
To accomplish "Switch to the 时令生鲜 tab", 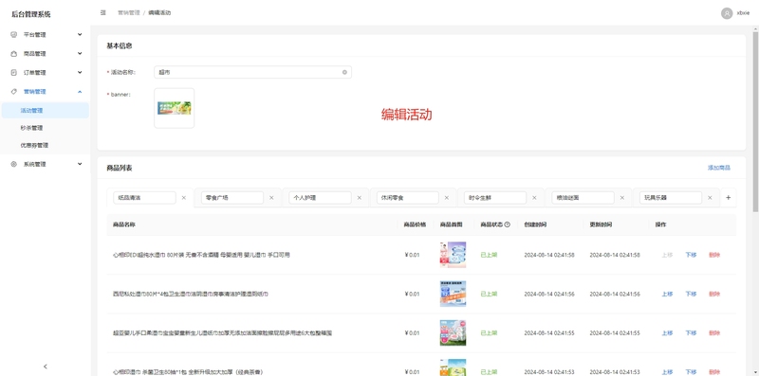I will 495,198.
